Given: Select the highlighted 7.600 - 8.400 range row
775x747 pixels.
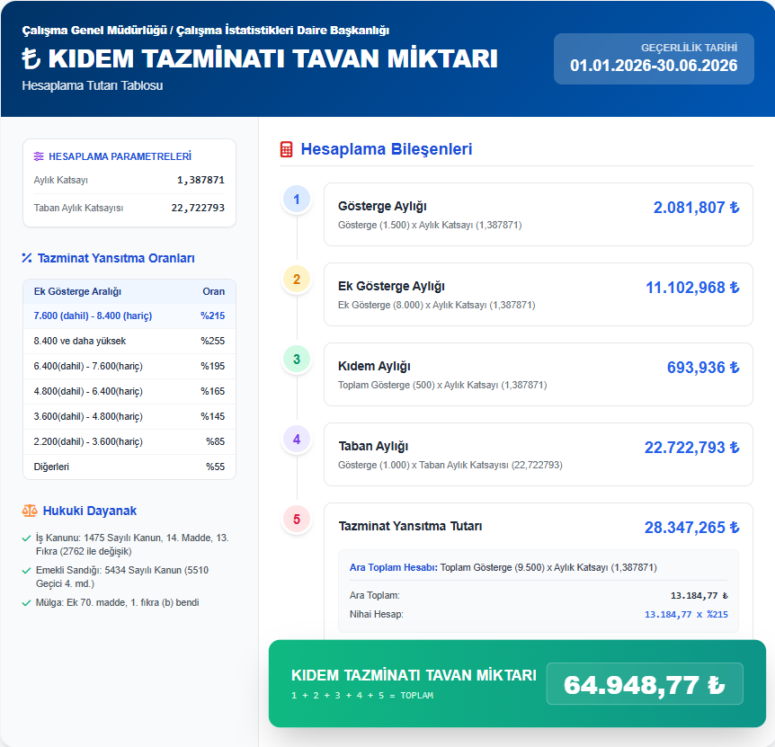Looking at the screenshot, I should click(x=129, y=316).
